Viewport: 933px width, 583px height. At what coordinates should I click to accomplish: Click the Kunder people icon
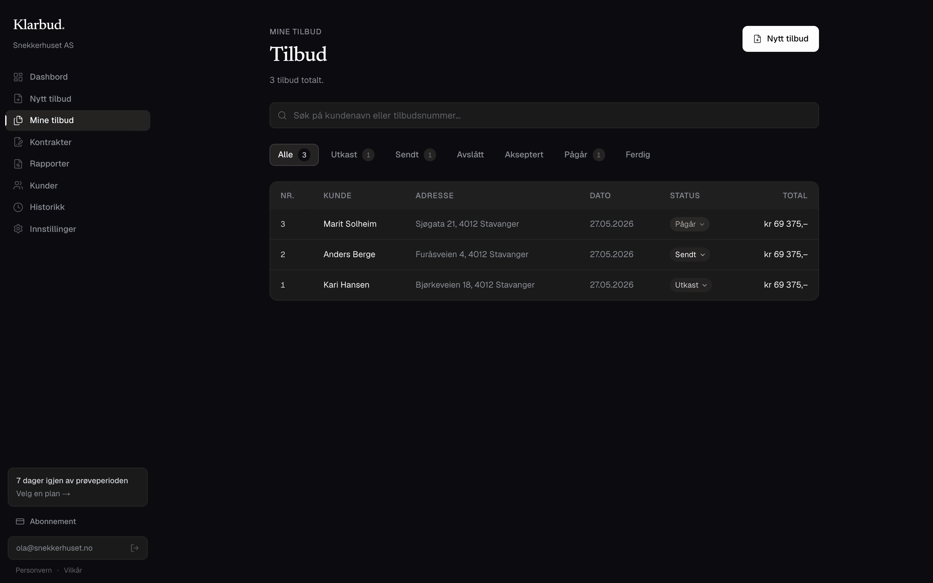pos(18,186)
